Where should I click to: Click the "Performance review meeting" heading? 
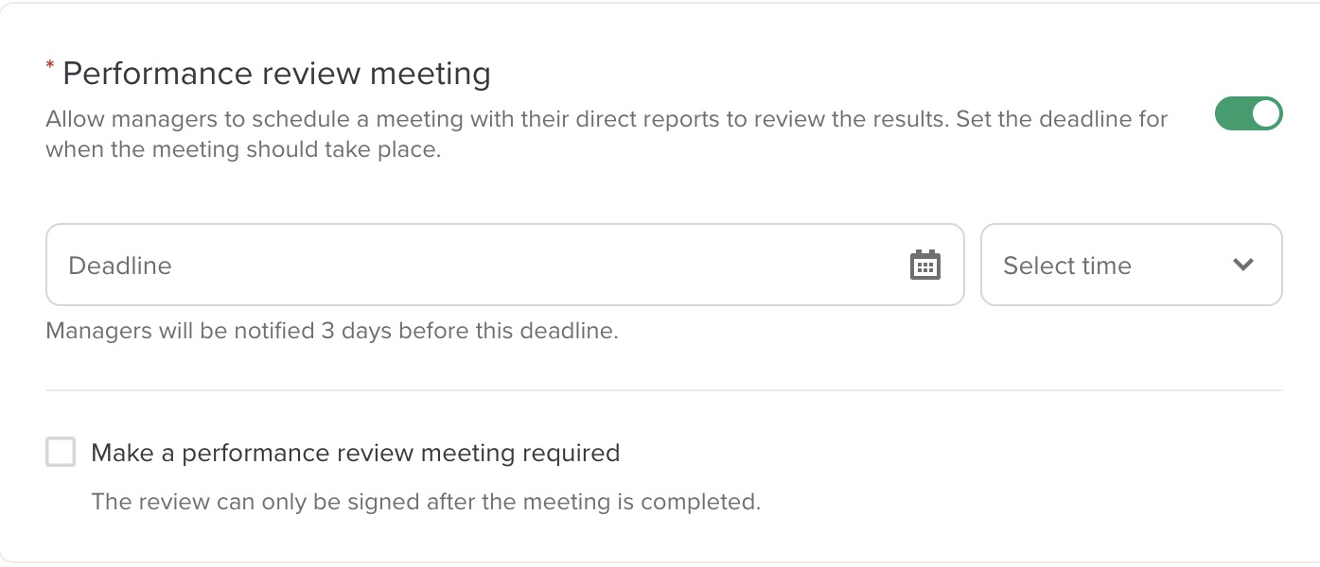tap(276, 74)
